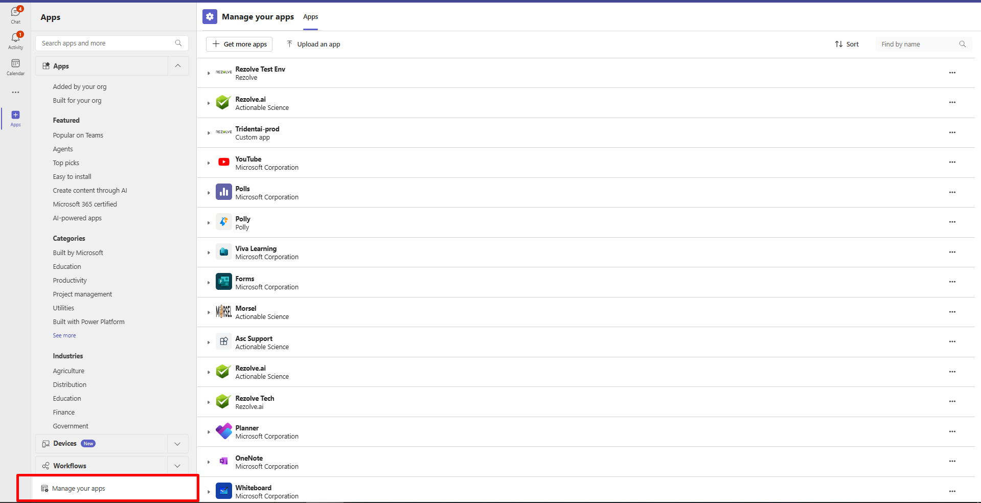Open Added by your org
Screen dimensions: 981x503
(80, 87)
